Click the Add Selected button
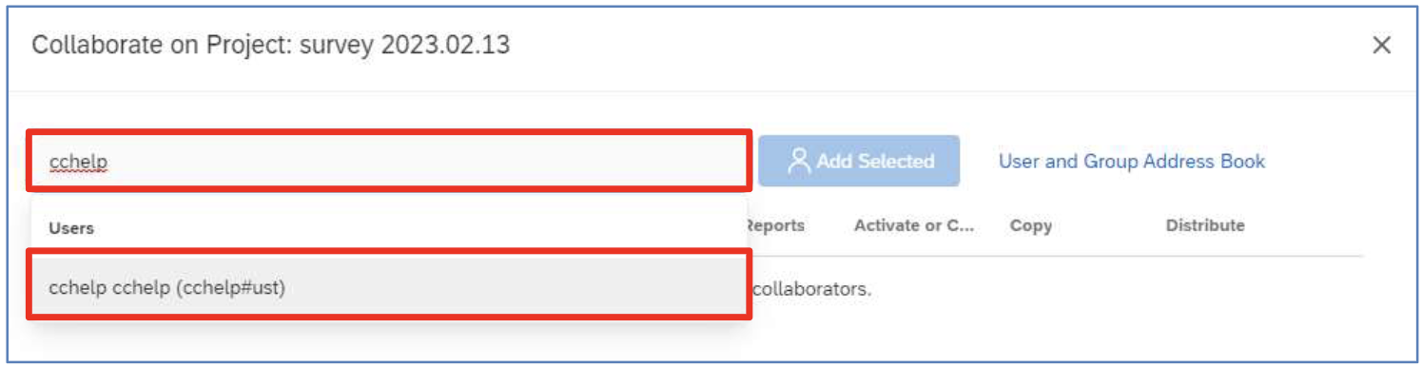The width and height of the screenshot is (1423, 367). [x=859, y=162]
